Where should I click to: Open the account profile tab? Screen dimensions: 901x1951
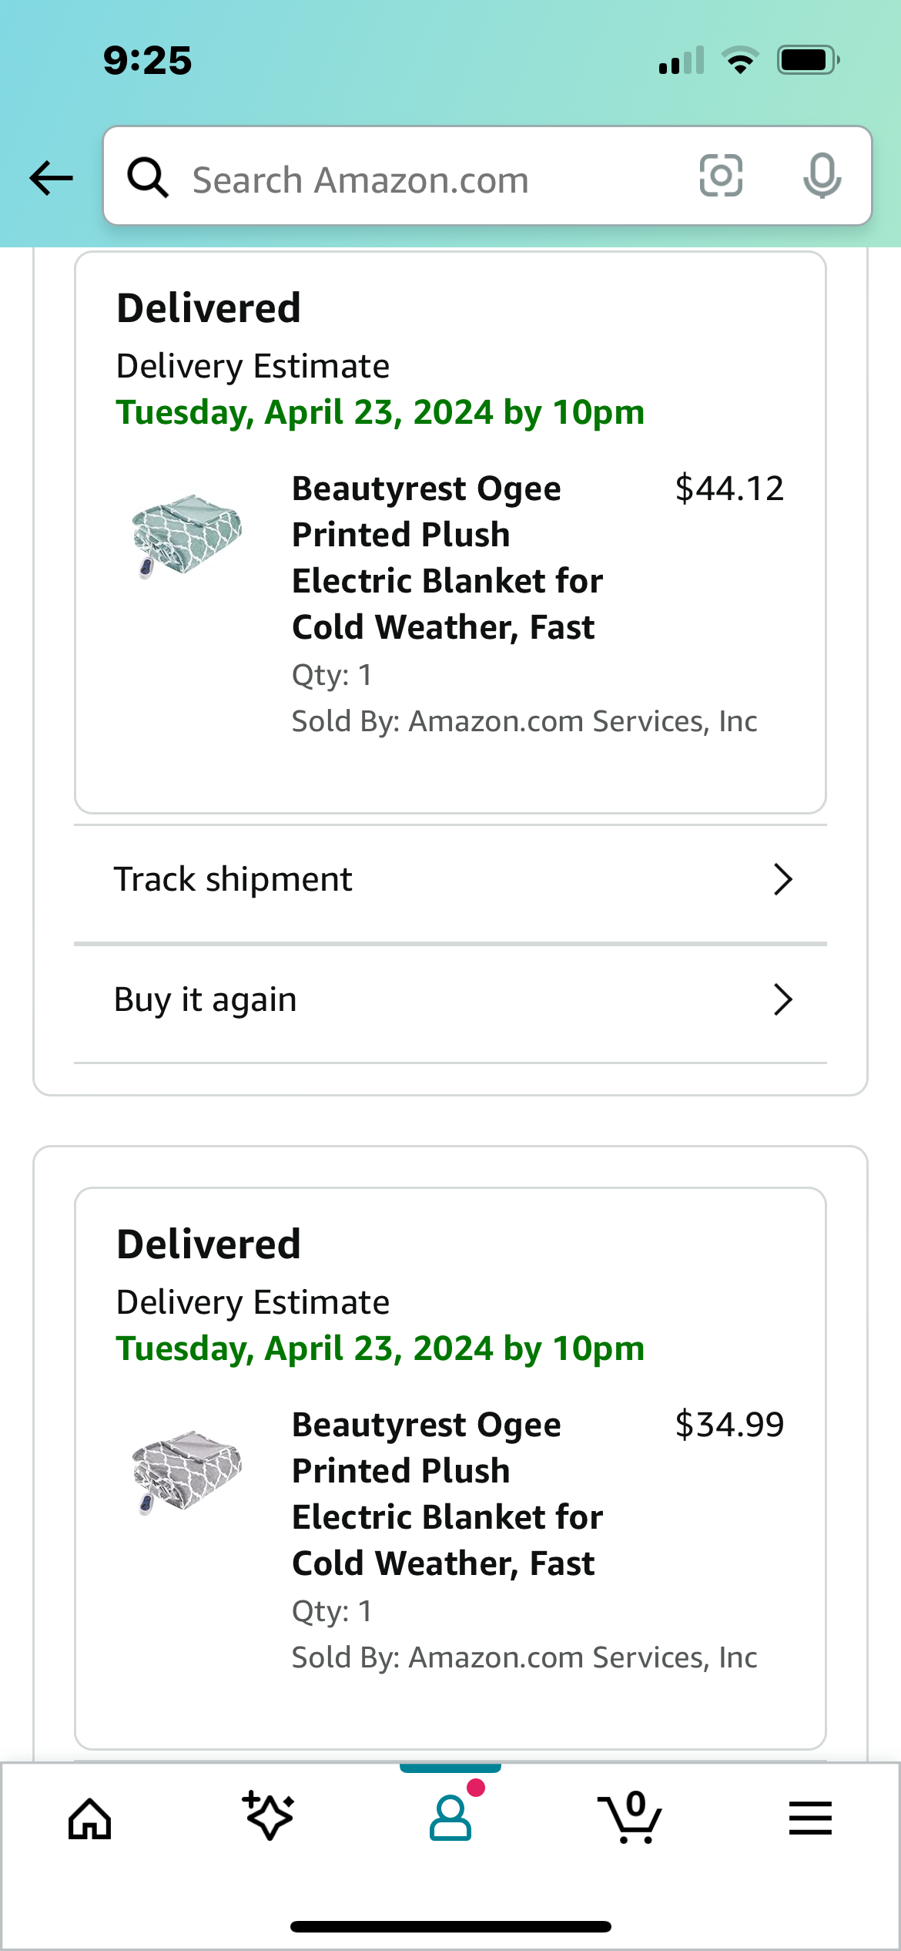450,1817
